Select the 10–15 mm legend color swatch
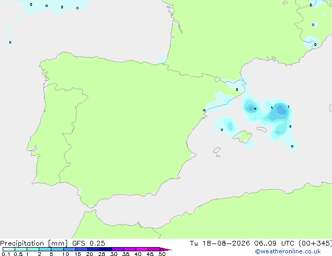The image size is (332, 256). pos(69,249)
